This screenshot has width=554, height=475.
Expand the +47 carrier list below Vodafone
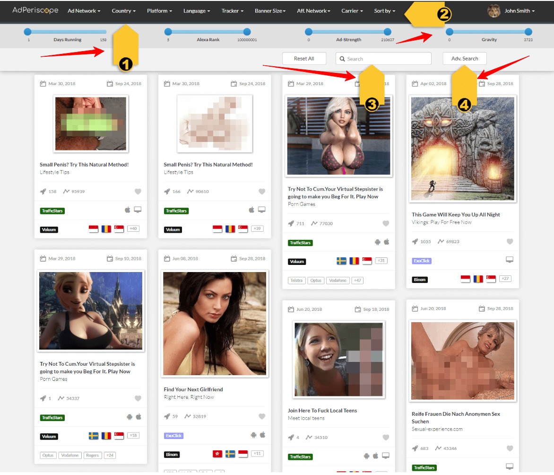(357, 280)
